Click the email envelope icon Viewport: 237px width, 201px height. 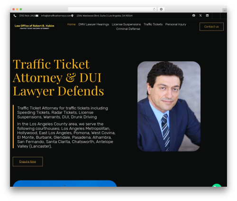pyautogui.click(x=37, y=16)
